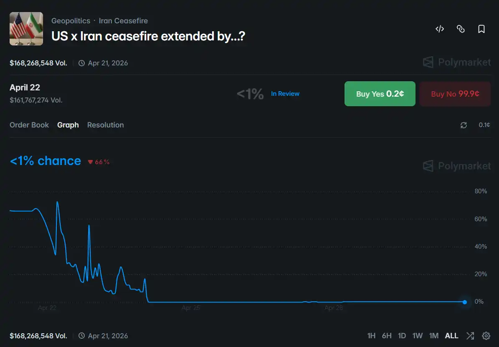Open the Order Book tab
Viewport: 499px width, 347px height.
click(29, 125)
